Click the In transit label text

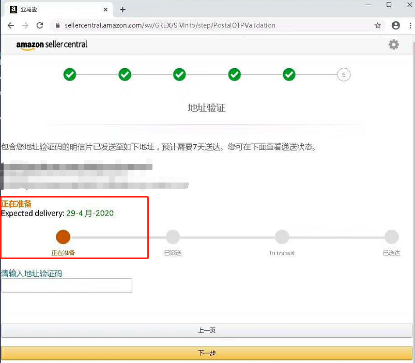pos(282,253)
